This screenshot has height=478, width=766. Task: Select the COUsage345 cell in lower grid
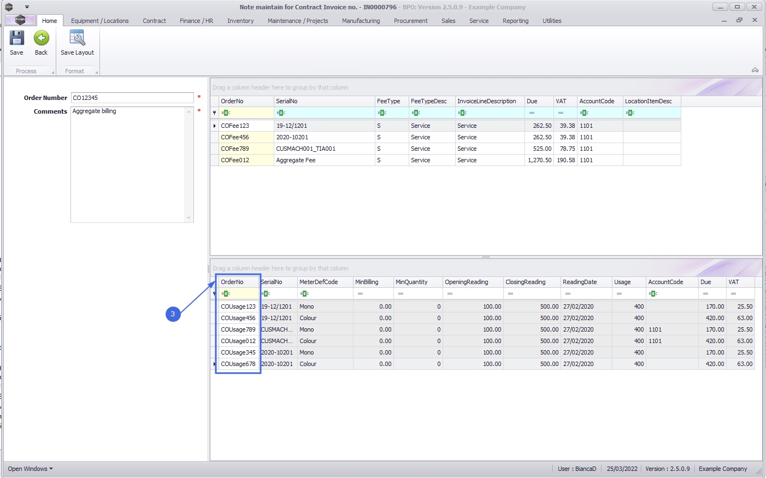[238, 352]
